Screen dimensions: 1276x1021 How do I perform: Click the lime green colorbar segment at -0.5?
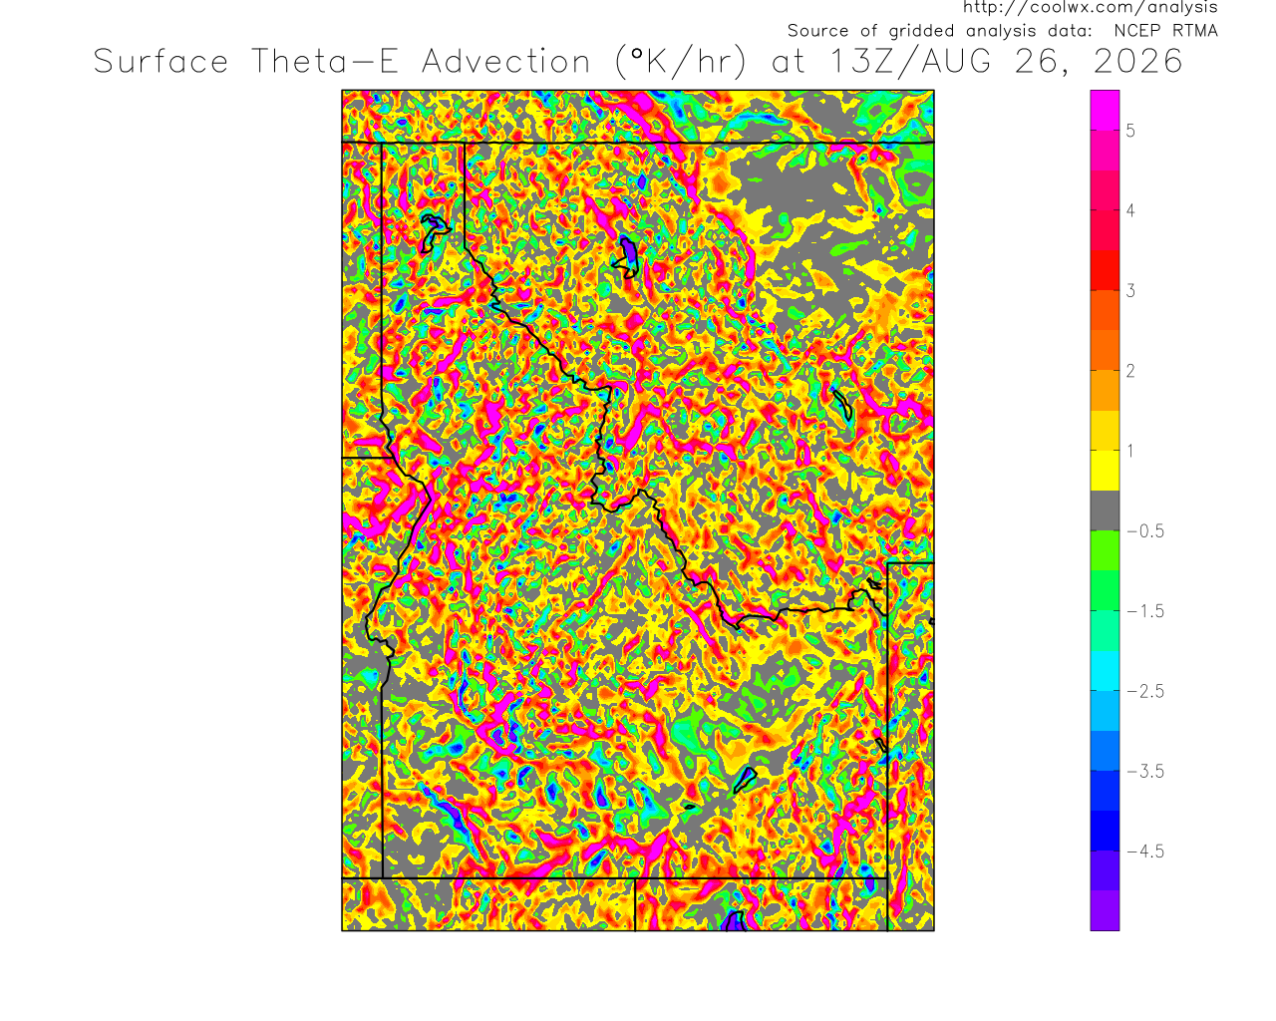[x=1105, y=550]
